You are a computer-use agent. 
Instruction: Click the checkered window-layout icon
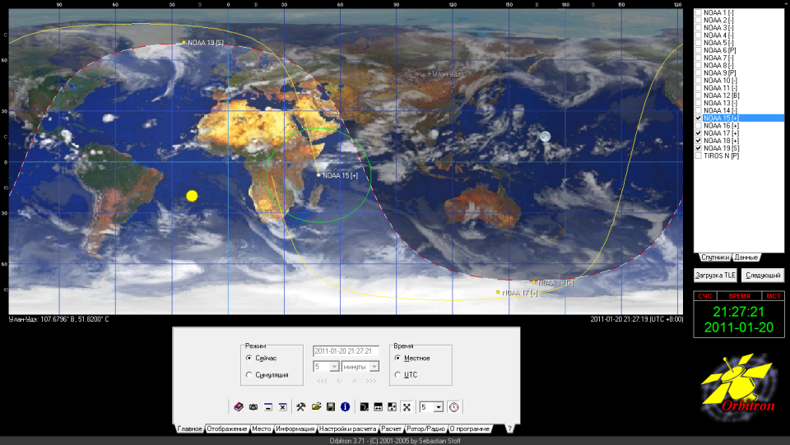[392, 406]
